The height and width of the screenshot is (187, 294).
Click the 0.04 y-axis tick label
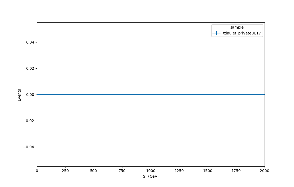[30, 42]
